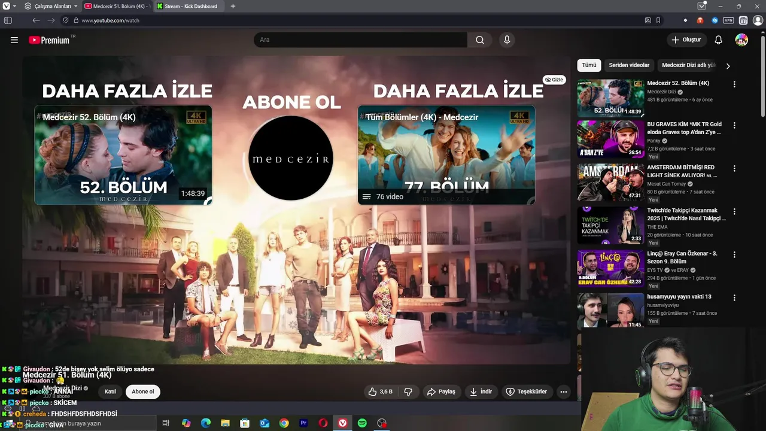This screenshot has width=766, height=431.
Task: Toggle the browser side panel icon
Action: click(x=8, y=20)
